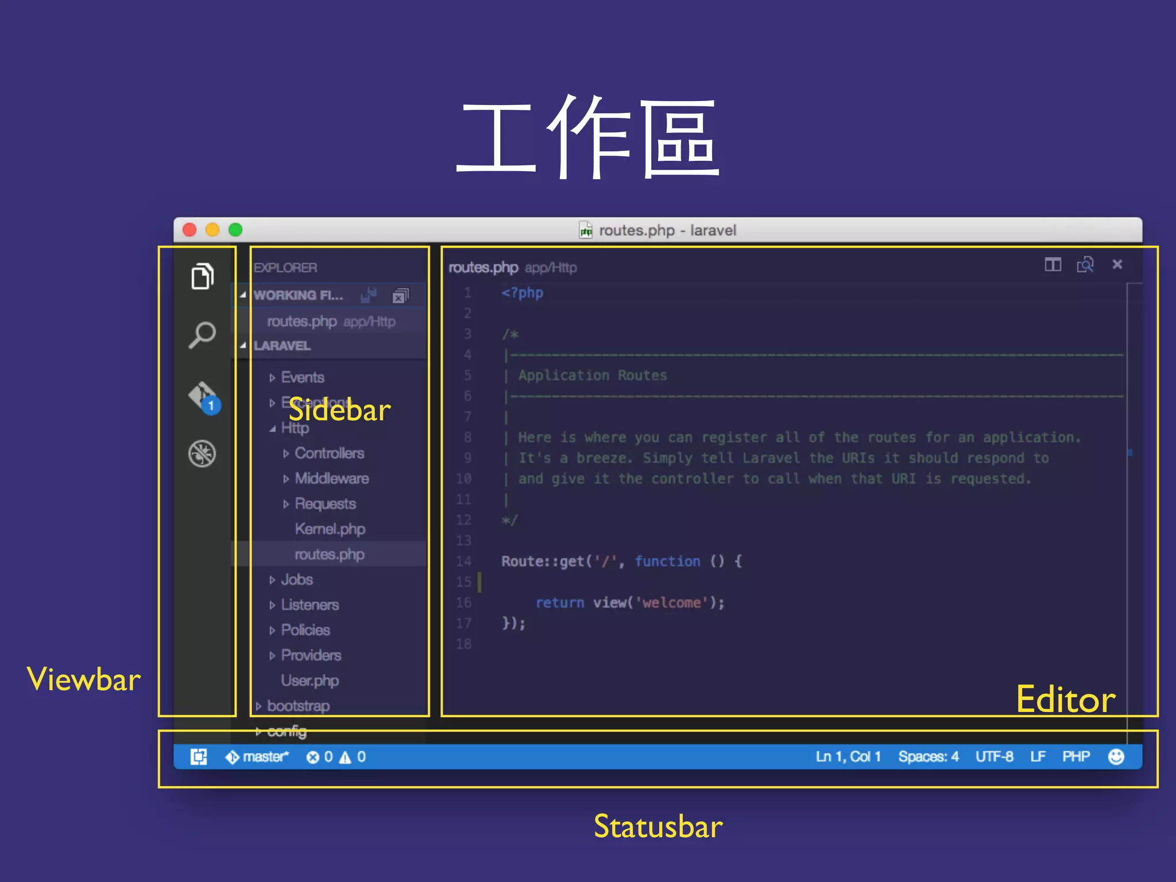This screenshot has width=1176, height=882.
Task: Click the Route::get code on line 14
Action: (621, 562)
